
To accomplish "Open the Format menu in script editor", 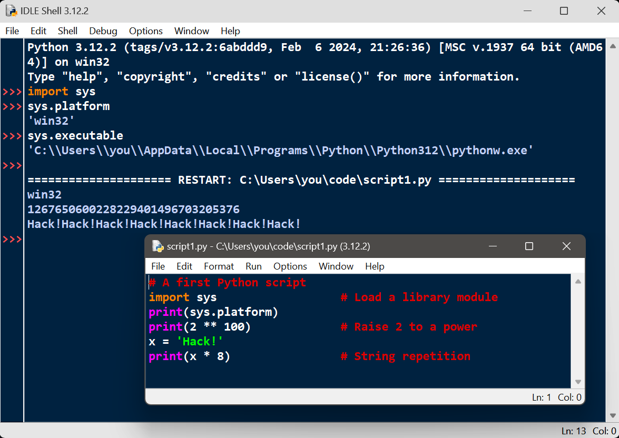I will click(219, 266).
